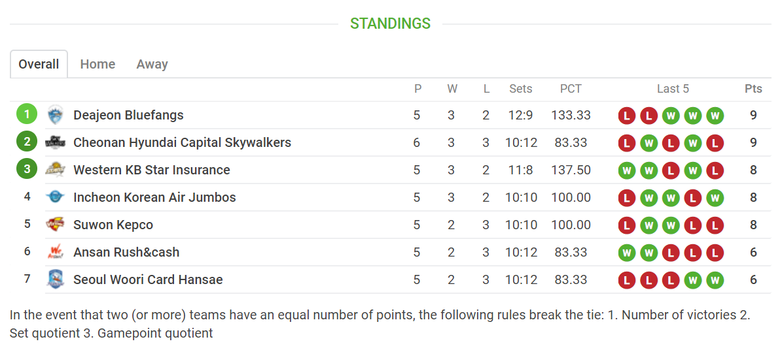The height and width of the screenshot is (350, 780).
Task: Click first green W badge for Ansan Rush&cash
Action: click(627, 253)
